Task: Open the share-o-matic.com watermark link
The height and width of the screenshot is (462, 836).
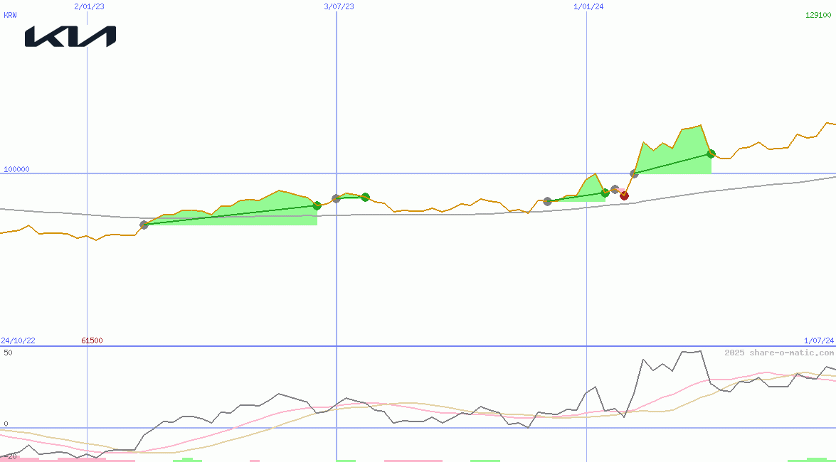Action: [779, 353]
